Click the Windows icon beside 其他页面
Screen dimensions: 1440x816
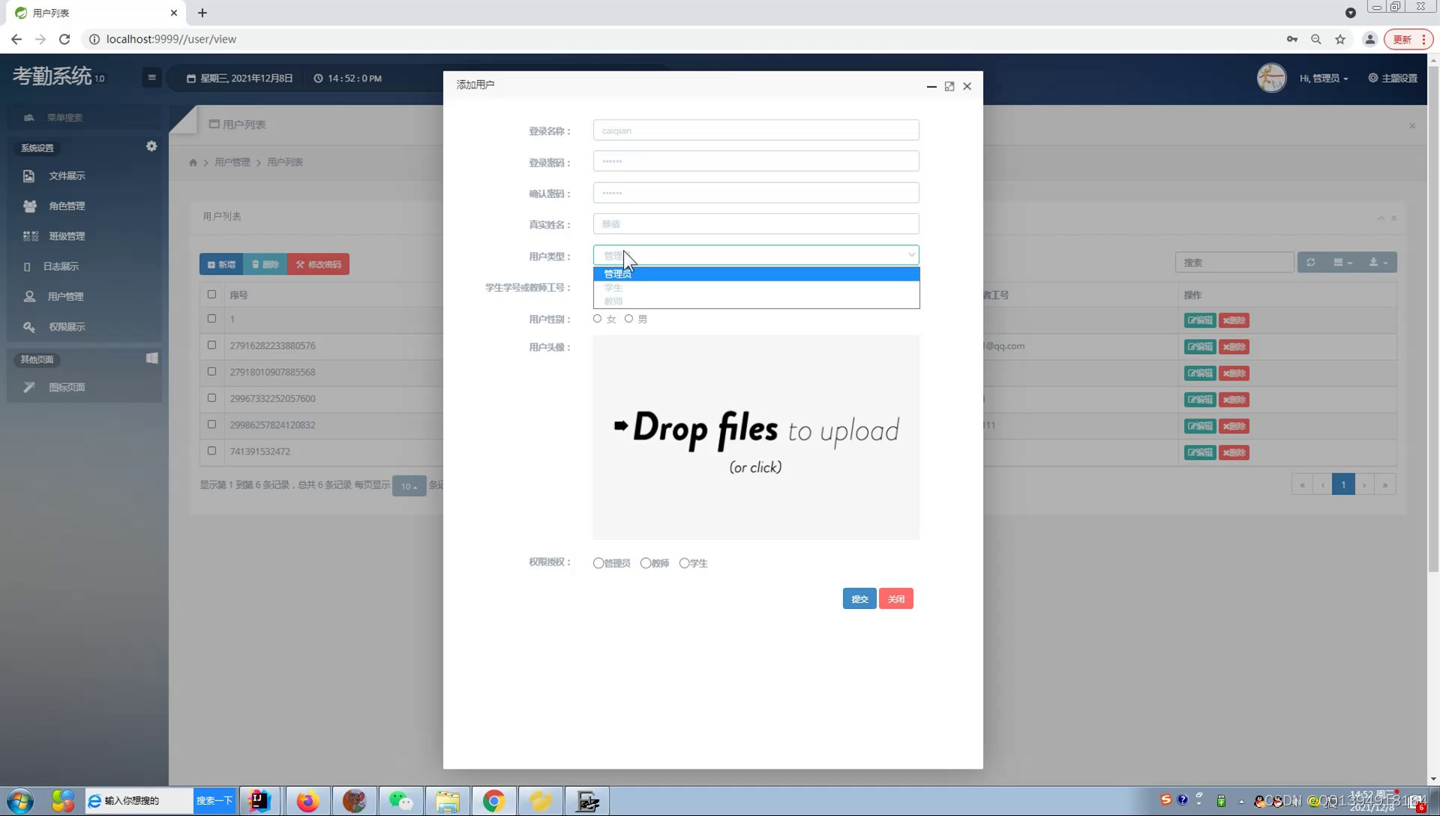[151, 358]
